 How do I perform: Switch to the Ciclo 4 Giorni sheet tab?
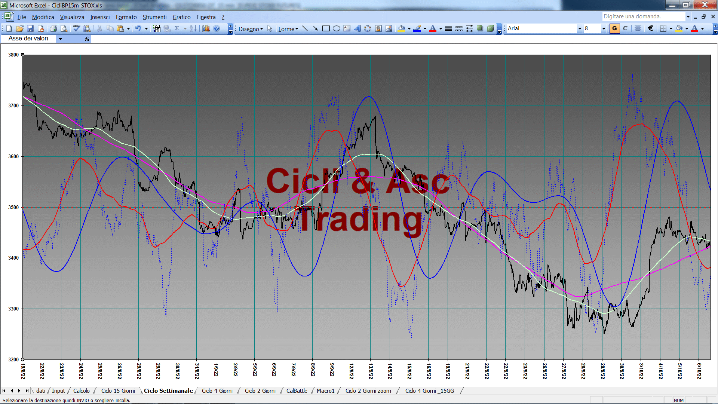point(217,391)
